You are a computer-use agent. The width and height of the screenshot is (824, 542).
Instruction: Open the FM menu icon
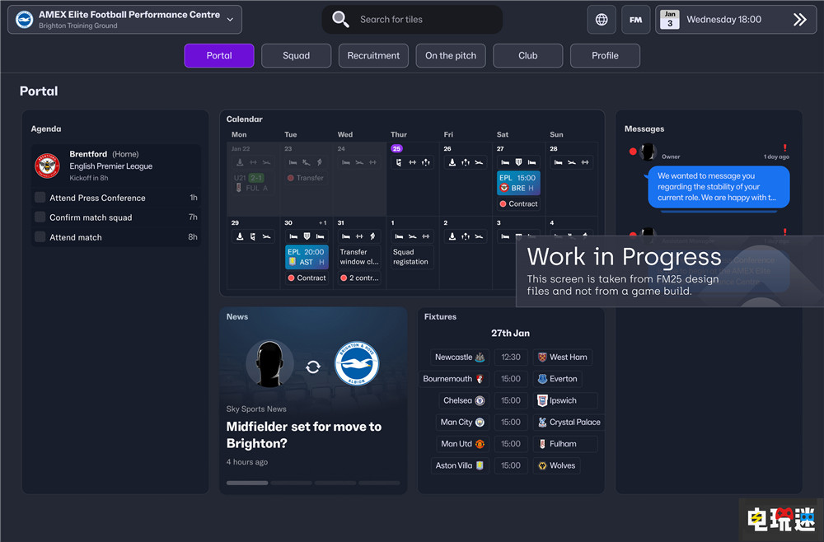[636, 20]
